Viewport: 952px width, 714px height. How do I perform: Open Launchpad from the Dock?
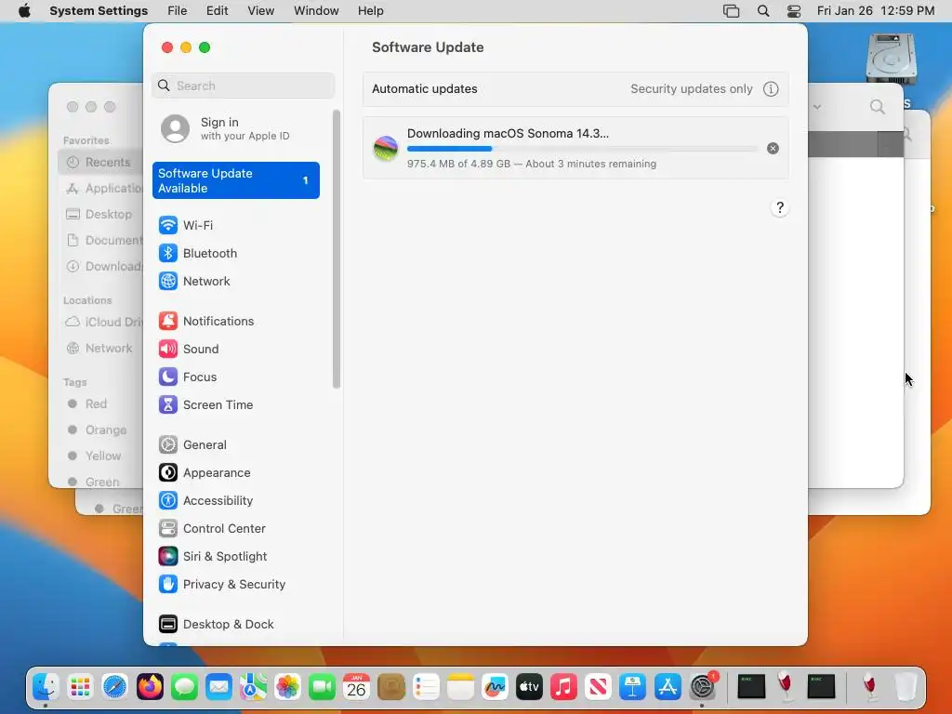point(80,687)
